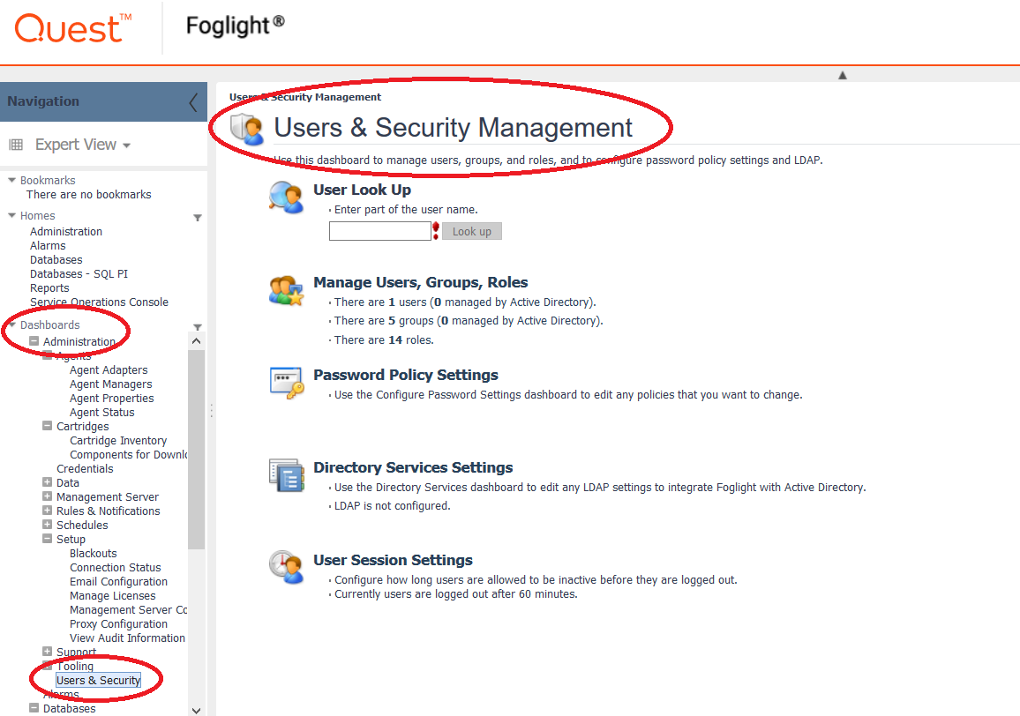Collapse the Navigation panel with the chevron
The width and height of the screenshot is (1020, 716).
coord(193,102)
